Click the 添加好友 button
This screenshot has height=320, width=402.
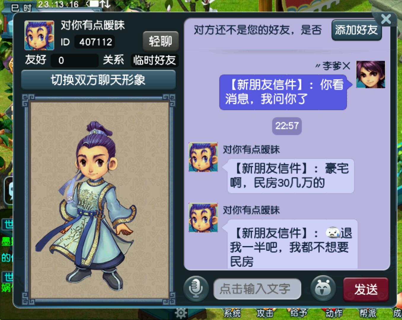pyautogui.click(x=356, y=30)
